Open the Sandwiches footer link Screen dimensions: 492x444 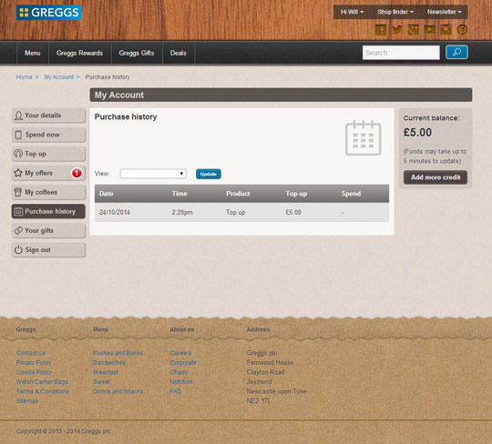(x=109, y=363)
